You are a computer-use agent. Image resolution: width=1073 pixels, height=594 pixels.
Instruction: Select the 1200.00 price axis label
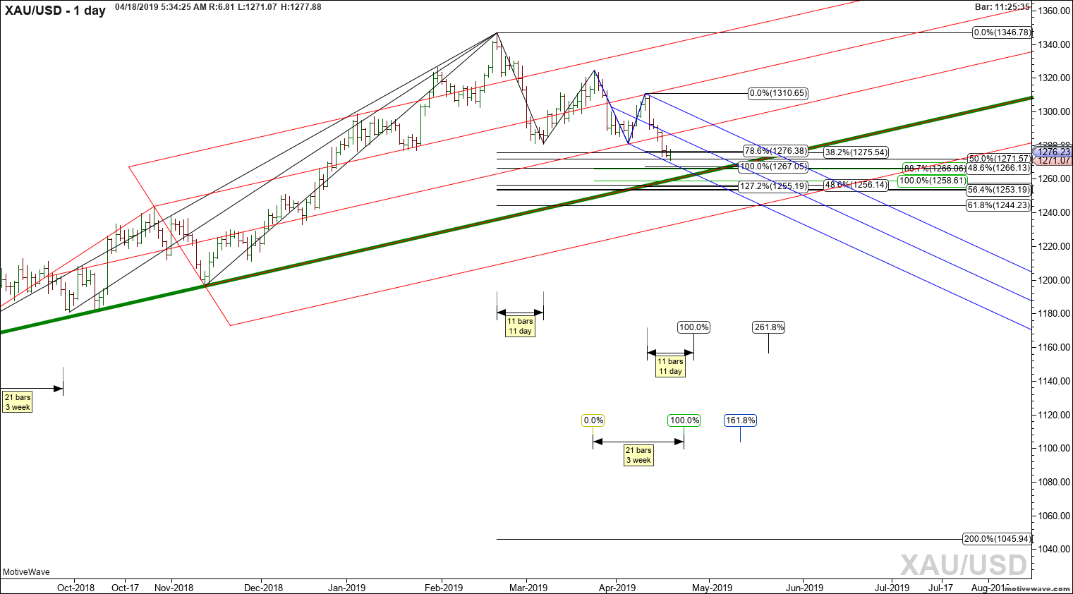coord(1055,280)
